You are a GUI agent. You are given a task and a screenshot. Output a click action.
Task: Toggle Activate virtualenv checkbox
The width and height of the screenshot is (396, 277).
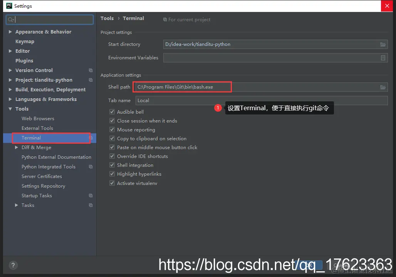tap(112, 183)
